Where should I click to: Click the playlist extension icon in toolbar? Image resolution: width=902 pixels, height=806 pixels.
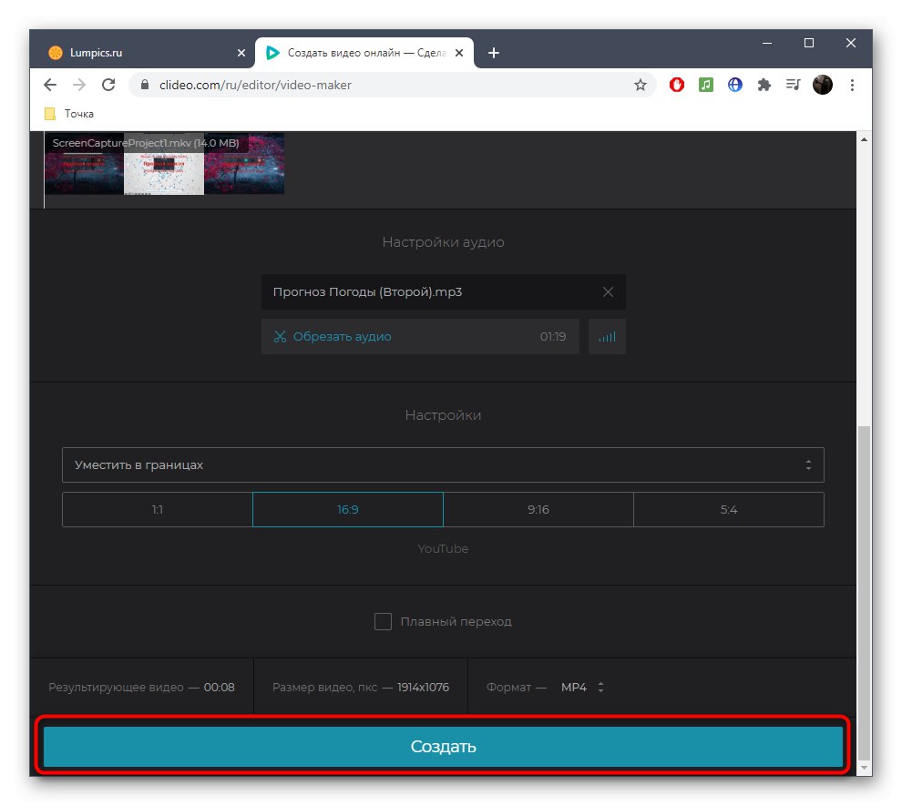click(x=793, y=84)
